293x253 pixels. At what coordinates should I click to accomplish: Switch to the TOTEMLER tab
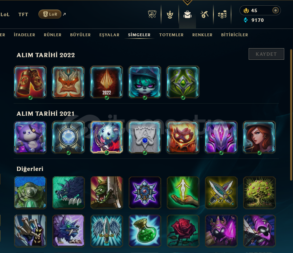171,35
